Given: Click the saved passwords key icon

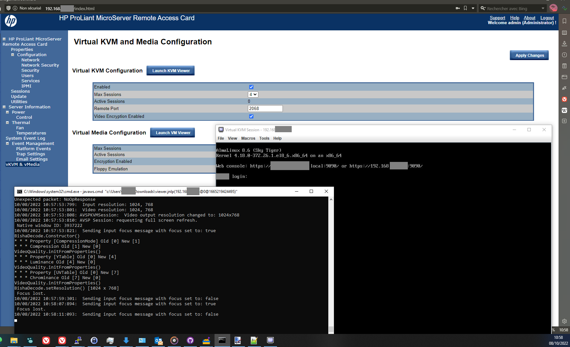Looking at the screenshot, I should pyautogui.click(x=458, y=8).
